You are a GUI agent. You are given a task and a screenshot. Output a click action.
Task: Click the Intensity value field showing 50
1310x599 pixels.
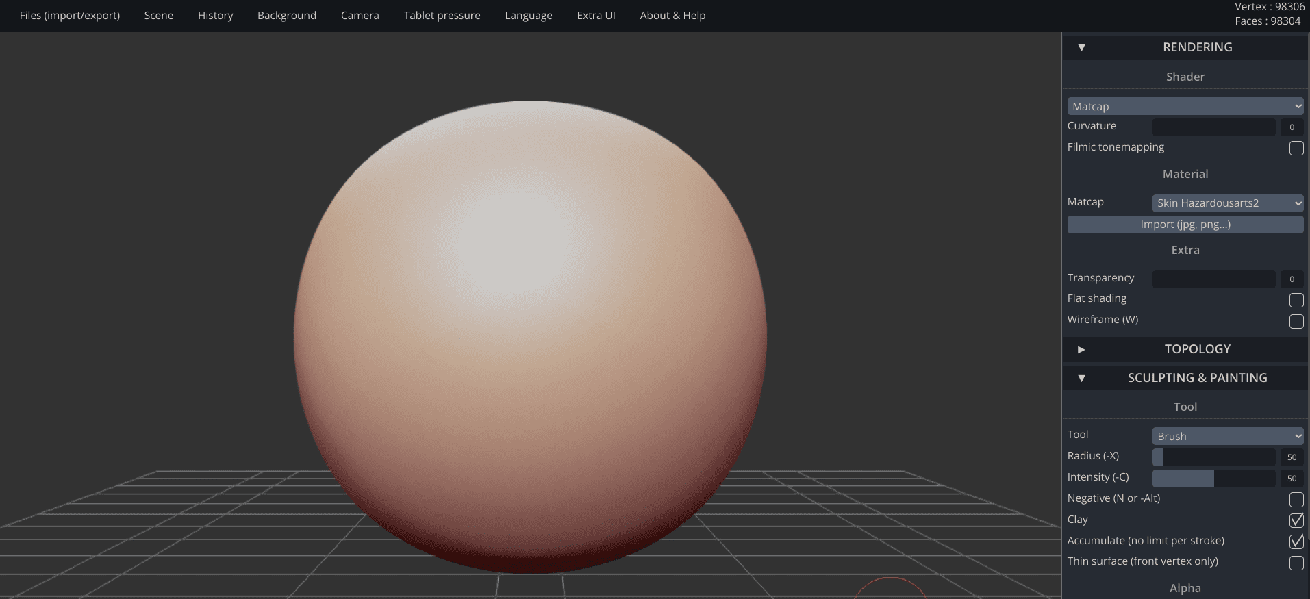[1292, 478]
